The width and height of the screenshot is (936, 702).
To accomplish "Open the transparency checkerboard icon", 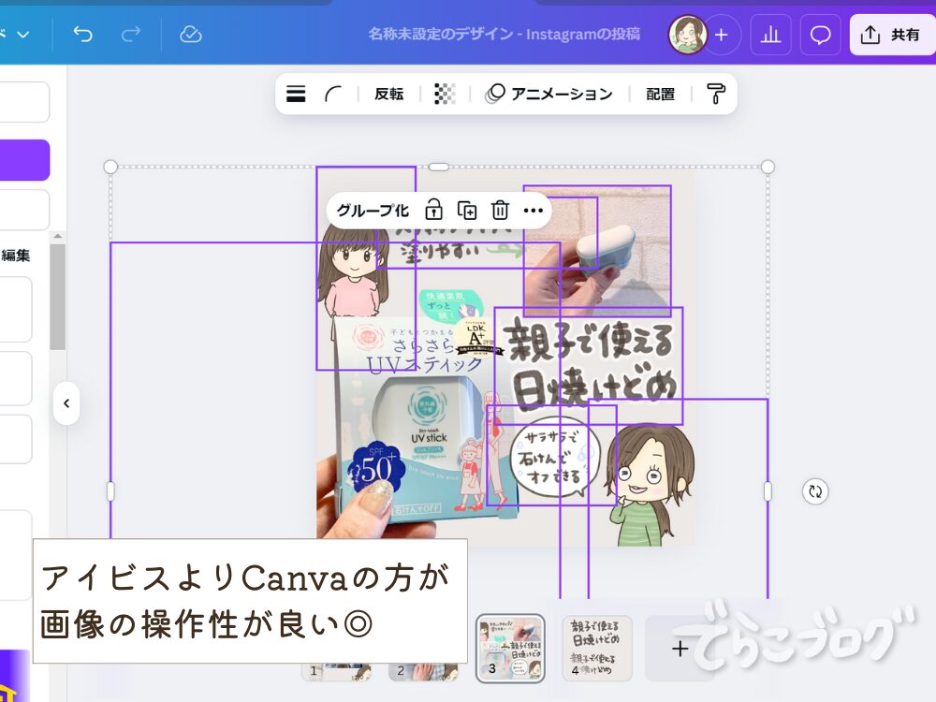I will click(444, 94).
